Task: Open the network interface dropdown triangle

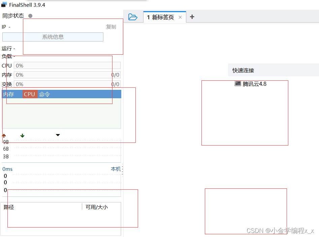Action: tap(58, 135)
